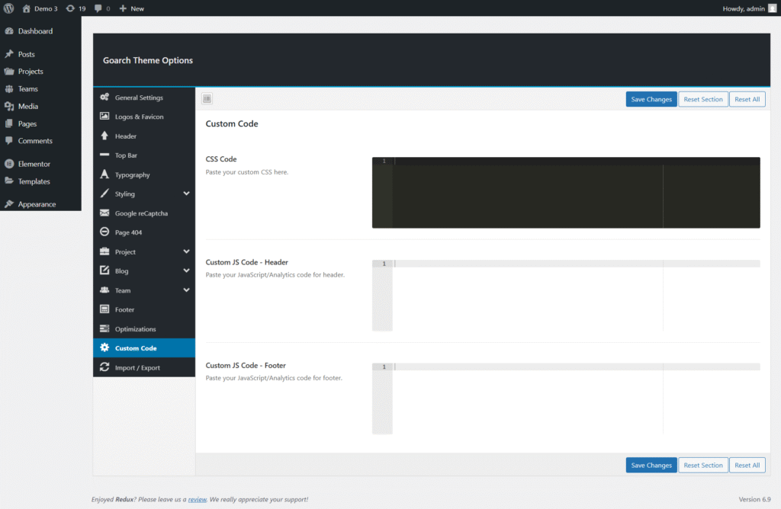Viewport: 781px width, 509px height.
Task: Expand the Project submenu chevron
Action: click(186, 251)
